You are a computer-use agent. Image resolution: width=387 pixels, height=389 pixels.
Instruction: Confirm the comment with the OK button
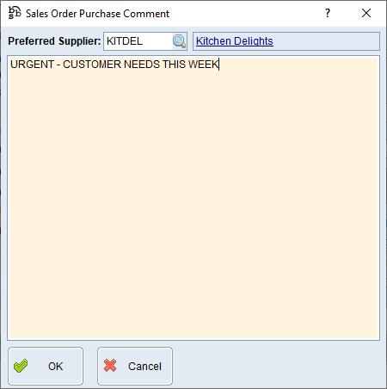tap(46, 366)
